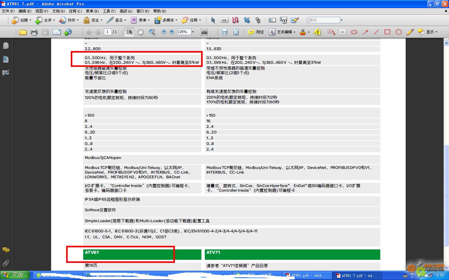Screen dimensions: 449x280
Task: Open the 文档 menu in the menu bar
Action: click(x=59, y=11)
